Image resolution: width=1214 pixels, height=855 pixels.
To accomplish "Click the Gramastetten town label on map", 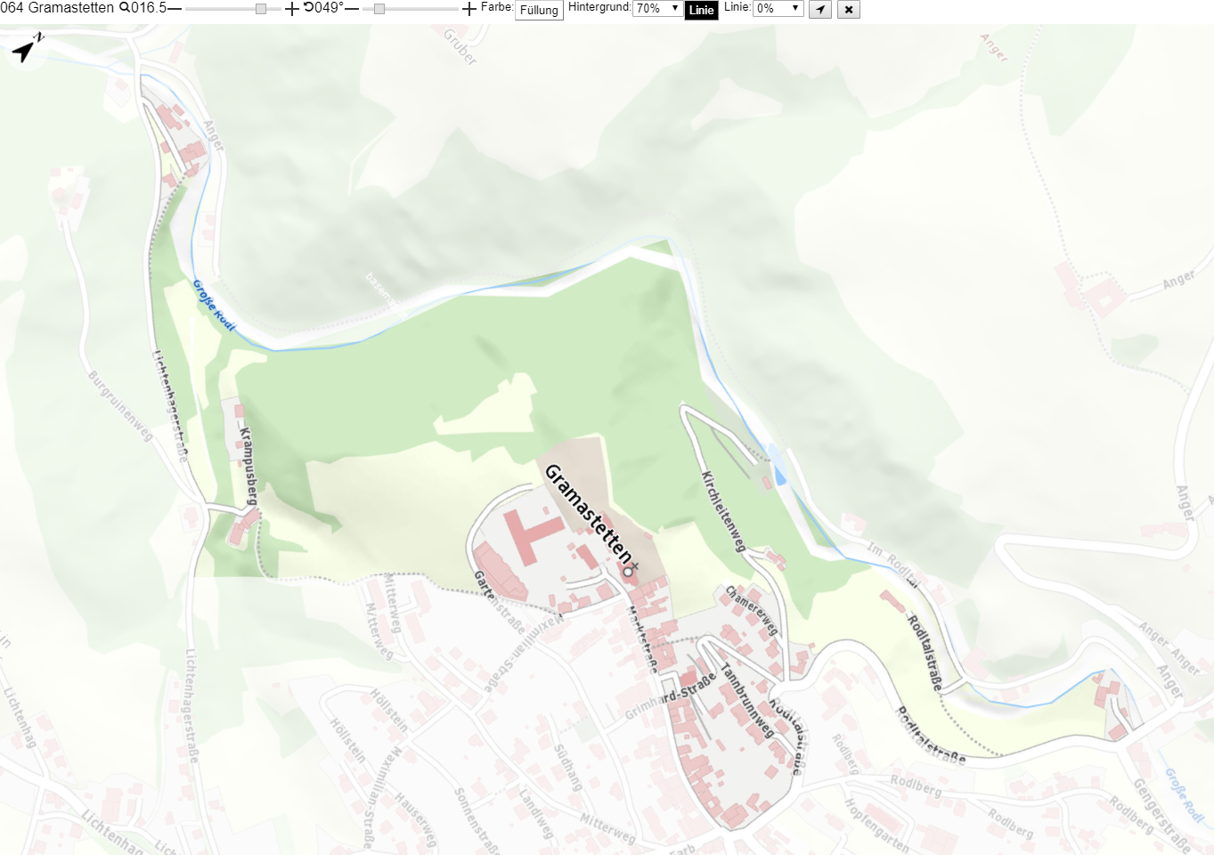I will pos(590,513).
